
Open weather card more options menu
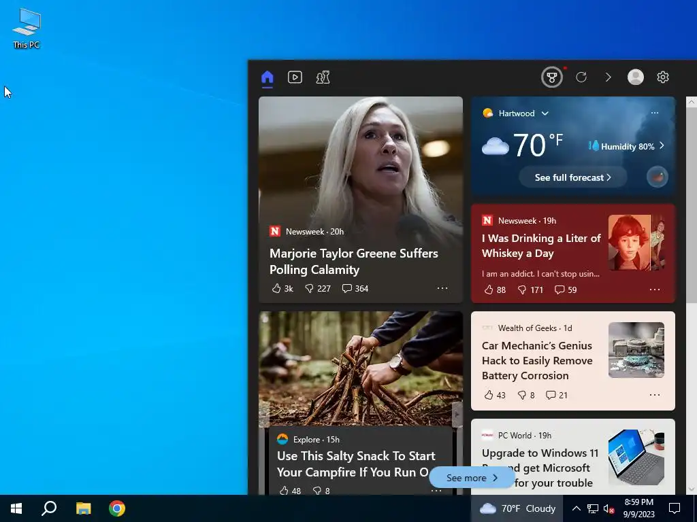[x=655, y=113]
